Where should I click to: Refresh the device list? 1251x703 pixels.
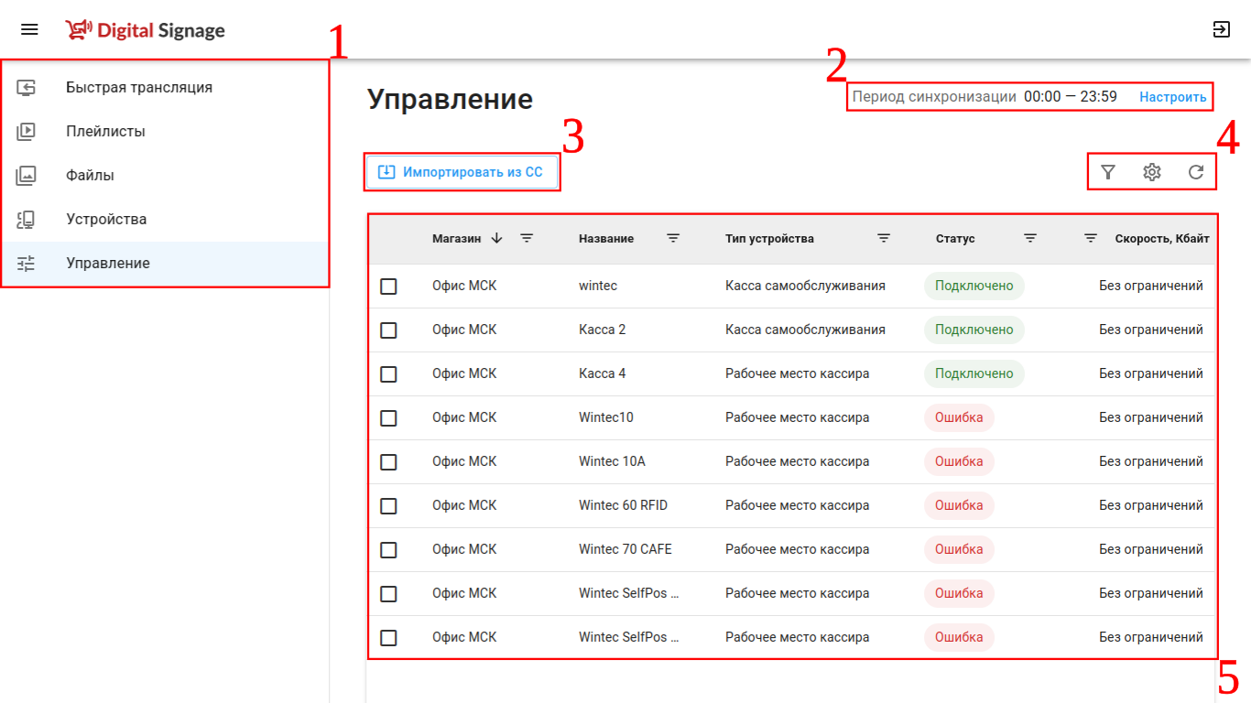pyautogui.click(x=1196, y=172)
